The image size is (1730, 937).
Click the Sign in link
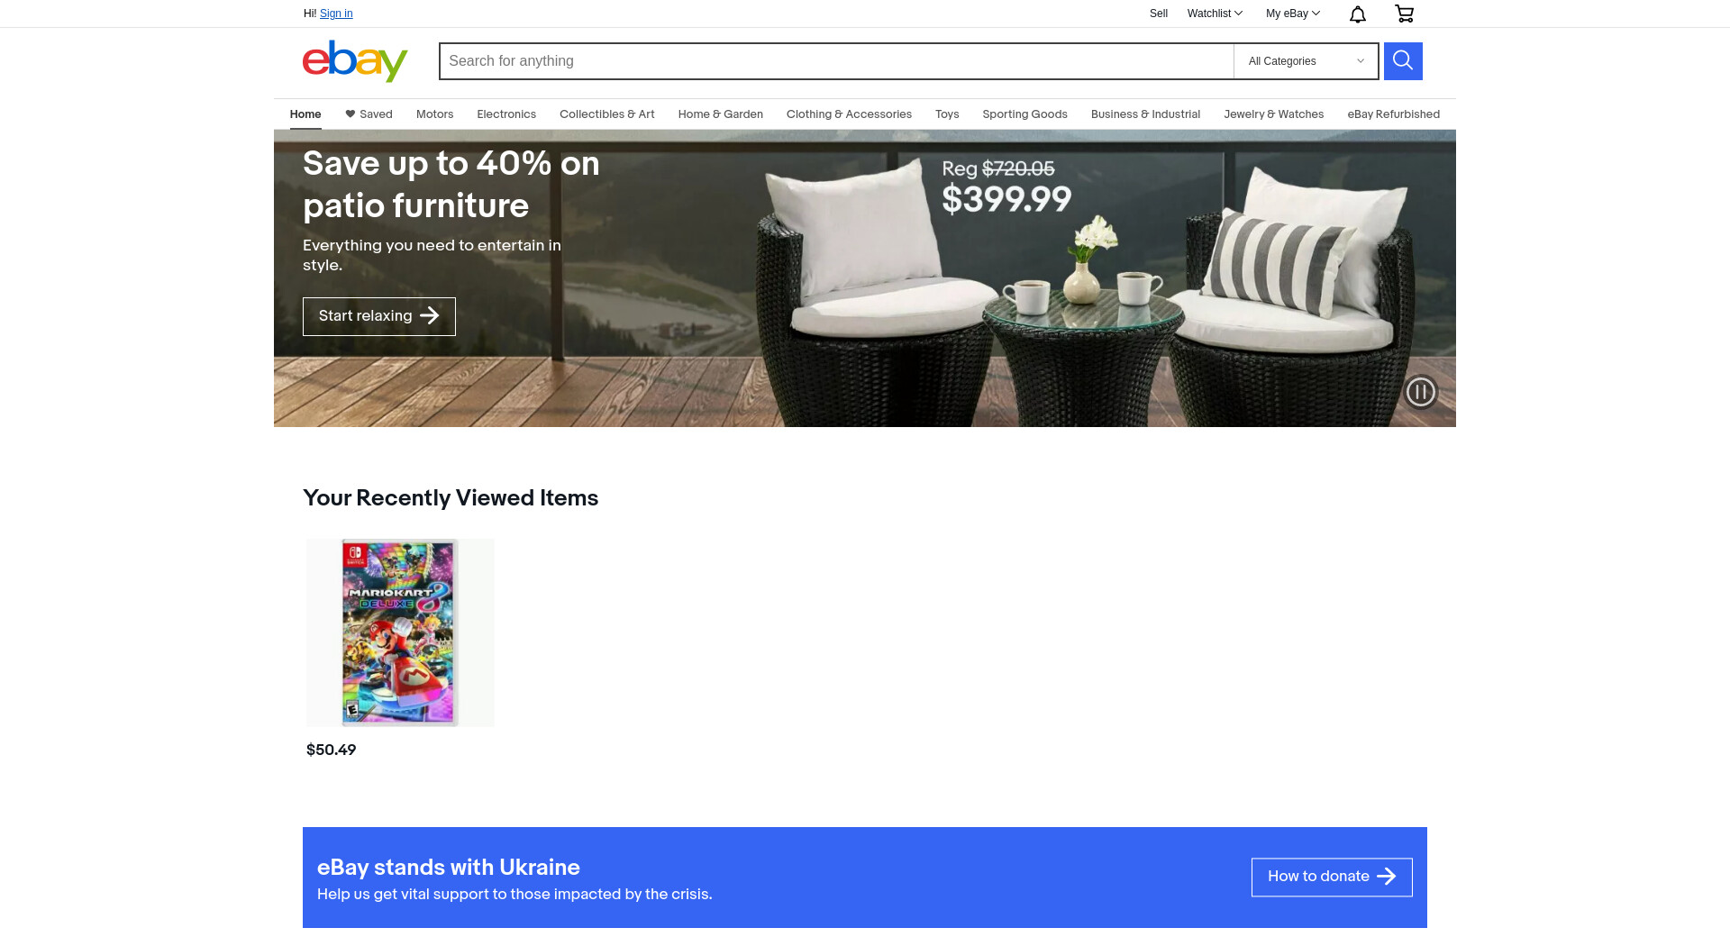[336, 14]
